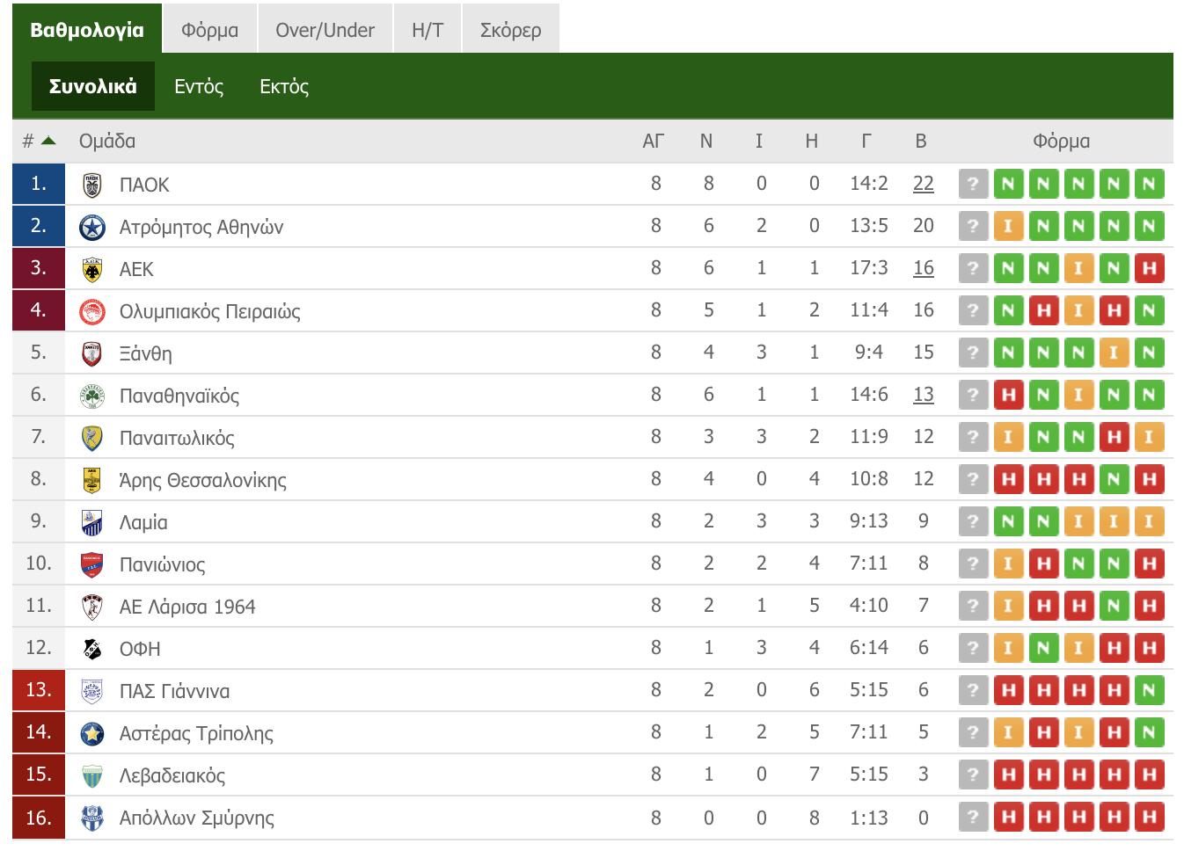This screenshot has width=1184, height=851.
Task: Click ΠΑΟΚ's underlined 22 points value
Action: point(924,183)
